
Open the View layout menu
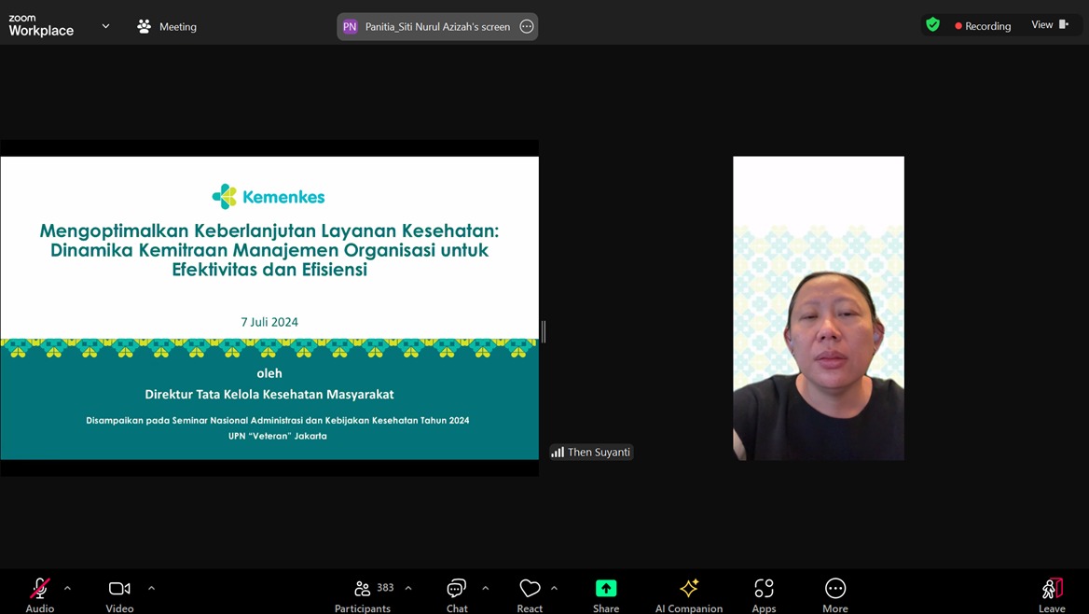click(x=1050, y=25)
